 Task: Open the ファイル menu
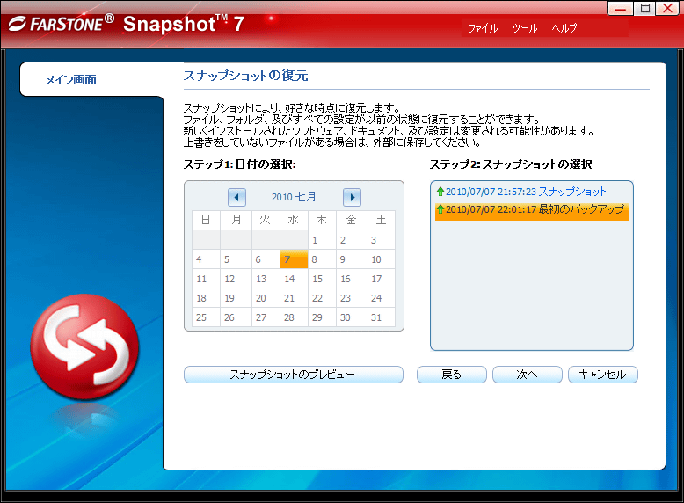pos(483,28)
